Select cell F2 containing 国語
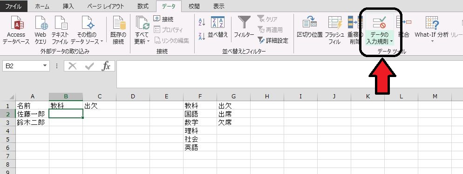This screenshot has width=463, height=174. coord(200,114)
